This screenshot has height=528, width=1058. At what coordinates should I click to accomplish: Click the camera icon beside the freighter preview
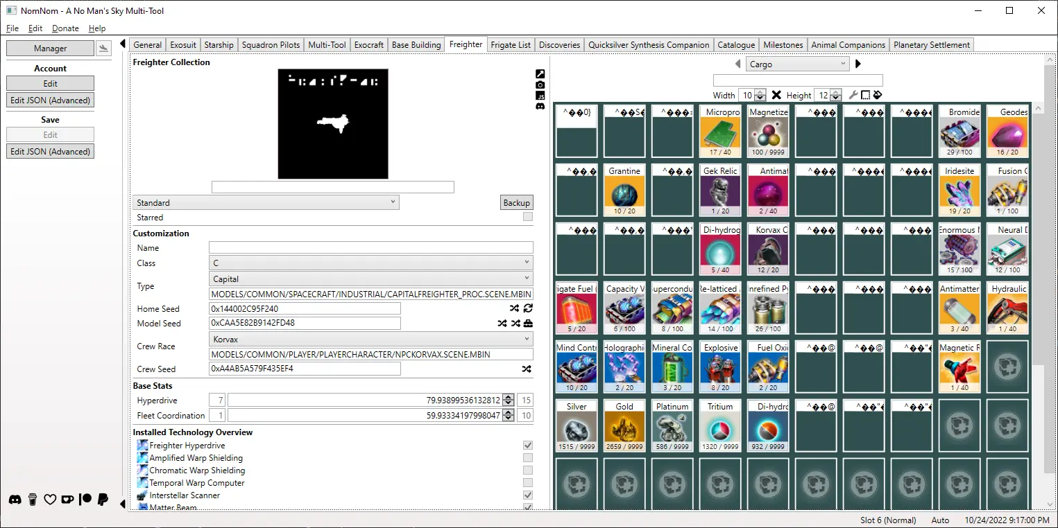[x=540, y=85]
